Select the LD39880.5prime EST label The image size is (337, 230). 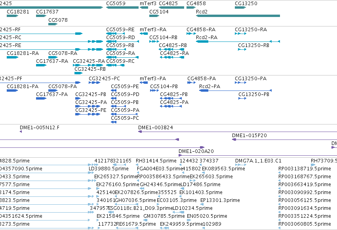pos(109,169)
